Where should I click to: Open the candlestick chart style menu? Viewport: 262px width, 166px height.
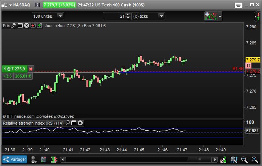(x=6, y=5)
